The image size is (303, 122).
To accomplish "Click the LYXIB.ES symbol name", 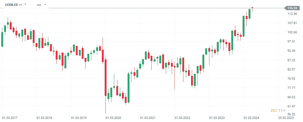I will (x=11, y=5).
